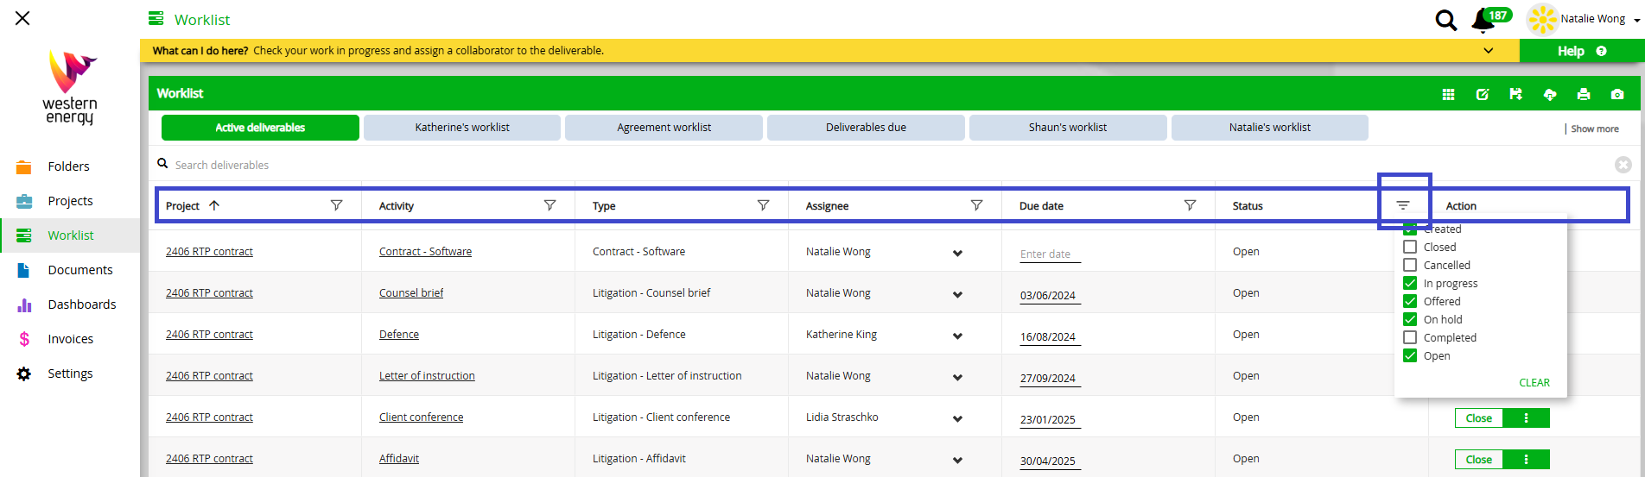
Task: Open Lidia Straschko assignee dropdown
Action: tap(957, 418)
